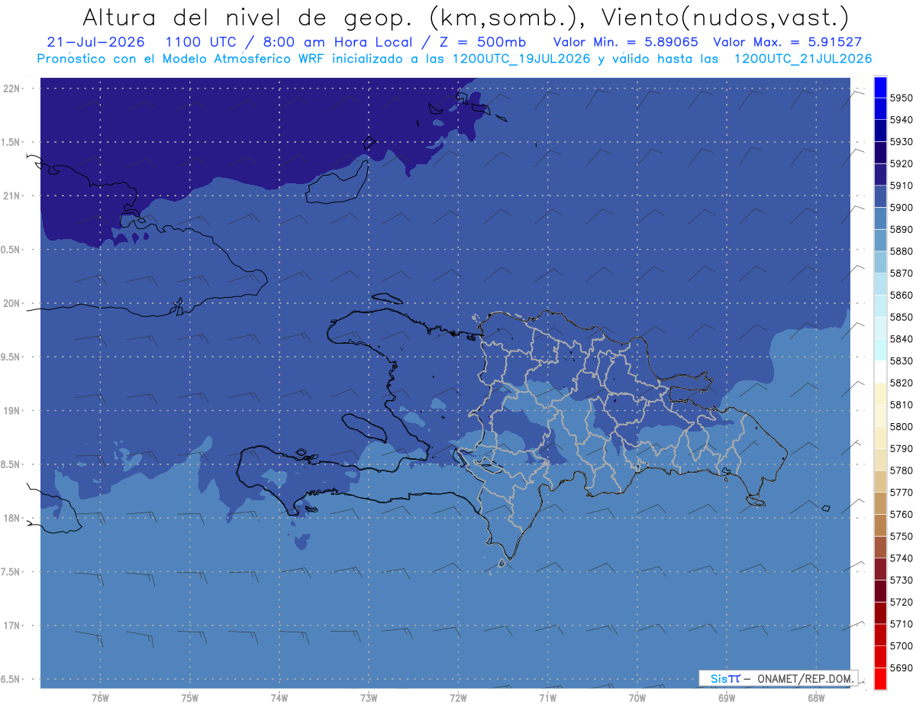916x708 pixels.
Task: Click the '70W' longitude axis label
Action: pos(637,697)
